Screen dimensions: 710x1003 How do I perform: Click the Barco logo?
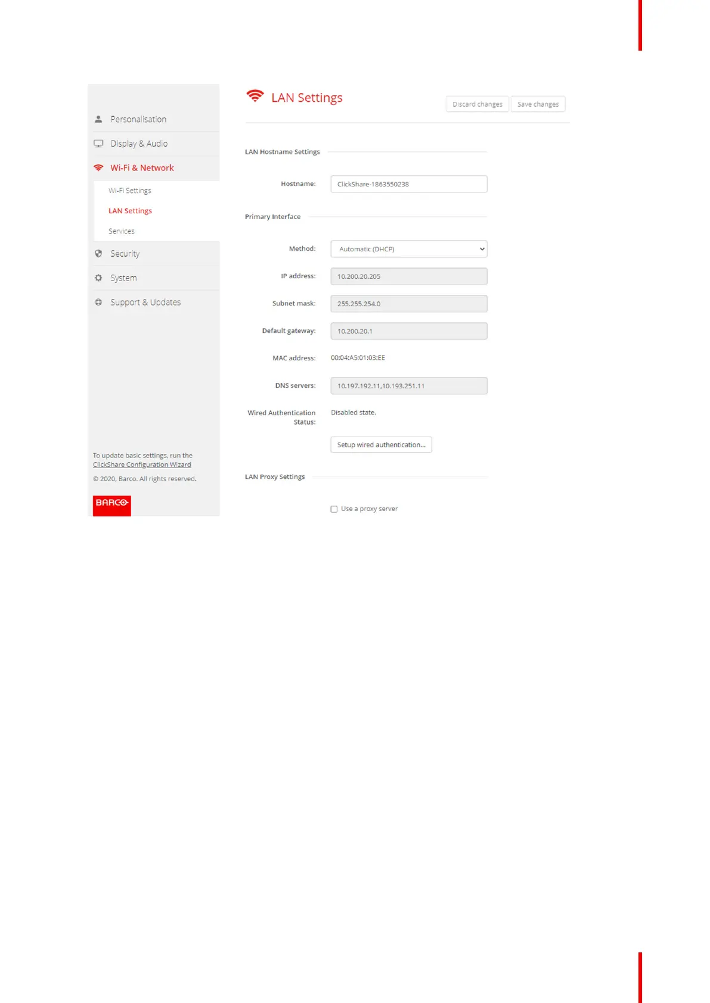coord(112,506)
